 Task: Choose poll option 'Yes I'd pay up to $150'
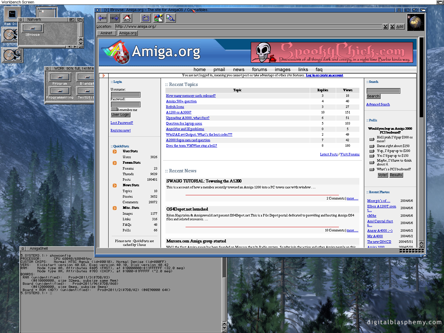point(372,156)
